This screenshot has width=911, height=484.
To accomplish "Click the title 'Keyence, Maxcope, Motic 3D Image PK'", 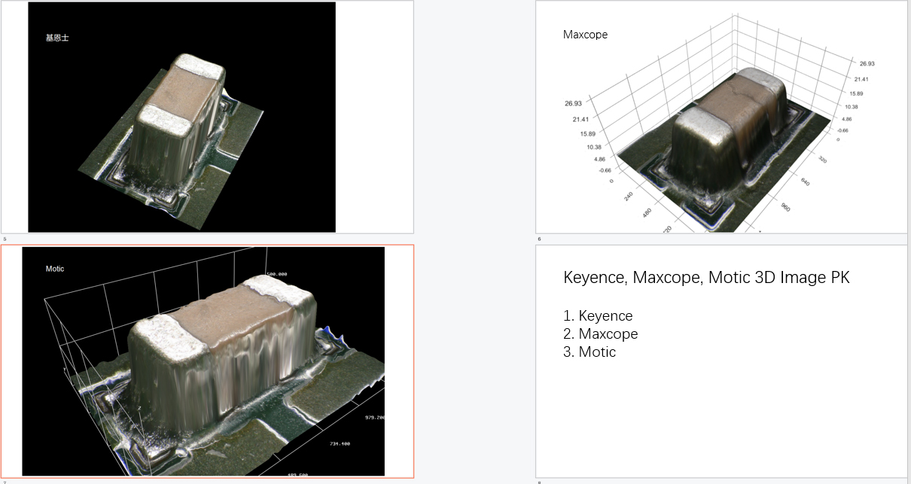I will click(706, 277).
